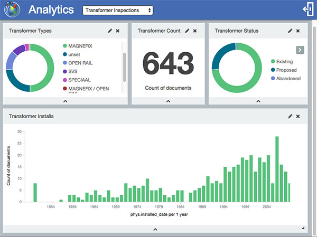Edit the Transformer Types panel with pencil icon
This screenshot has height=237, width=317.
110,31
